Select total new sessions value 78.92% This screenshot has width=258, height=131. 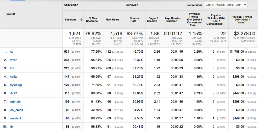(93, 34)
